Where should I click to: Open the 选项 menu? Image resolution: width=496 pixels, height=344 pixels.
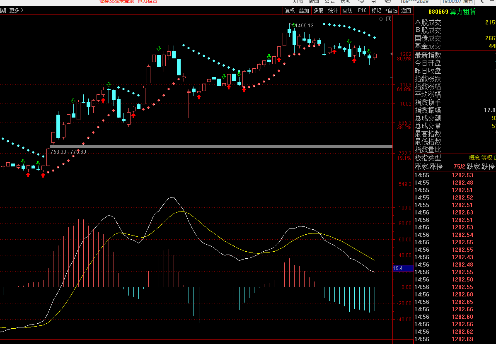[346, 2]
